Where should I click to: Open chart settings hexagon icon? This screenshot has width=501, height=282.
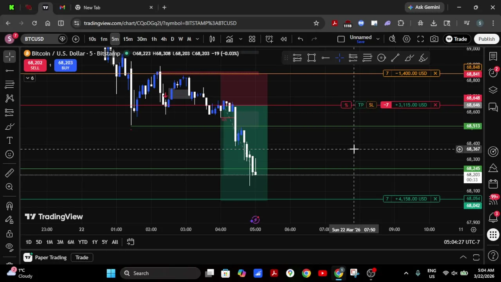click(407, 39)
